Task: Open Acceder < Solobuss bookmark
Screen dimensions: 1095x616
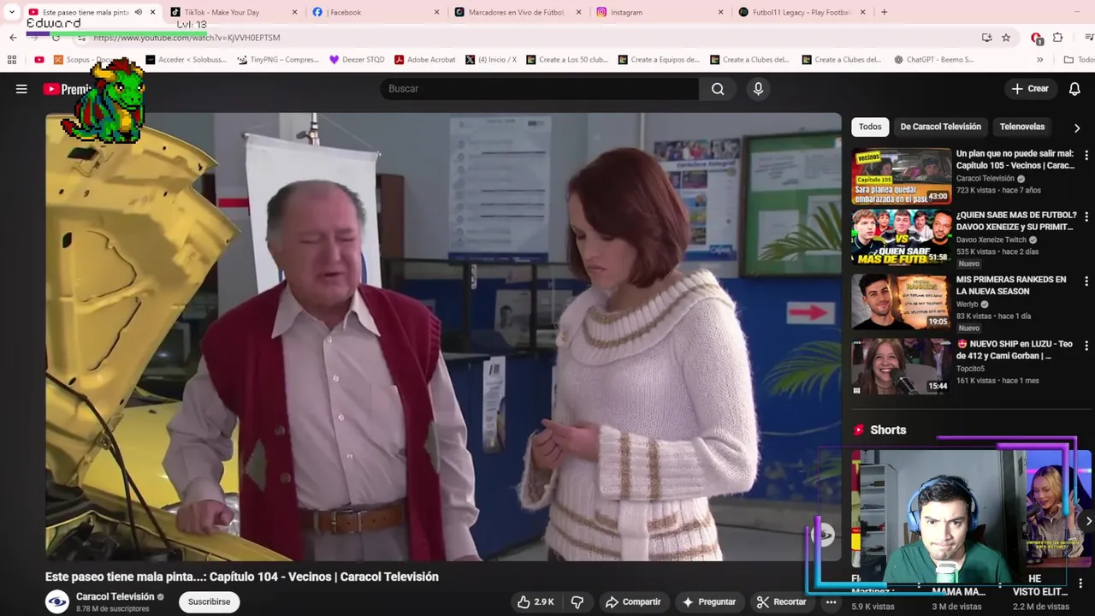Action: point(186,60)
